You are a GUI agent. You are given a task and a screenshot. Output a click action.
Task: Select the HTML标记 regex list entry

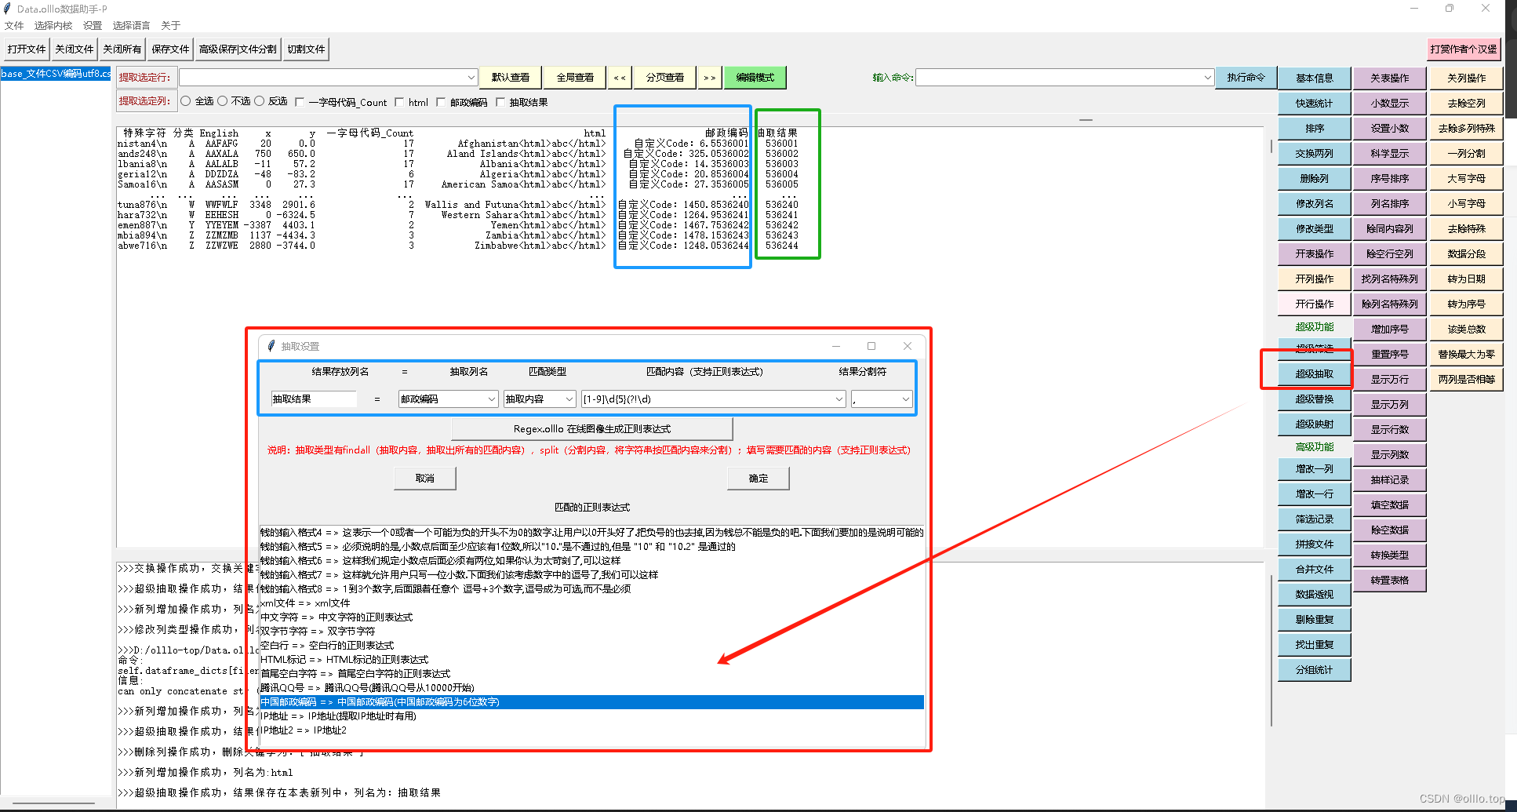coord(591,660)
